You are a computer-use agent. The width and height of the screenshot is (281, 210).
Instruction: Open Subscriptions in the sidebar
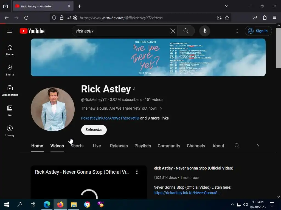pos(10,91)
